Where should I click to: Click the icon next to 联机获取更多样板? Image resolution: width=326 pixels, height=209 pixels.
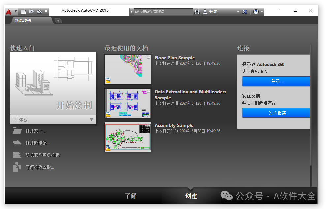tap(17, 155)
